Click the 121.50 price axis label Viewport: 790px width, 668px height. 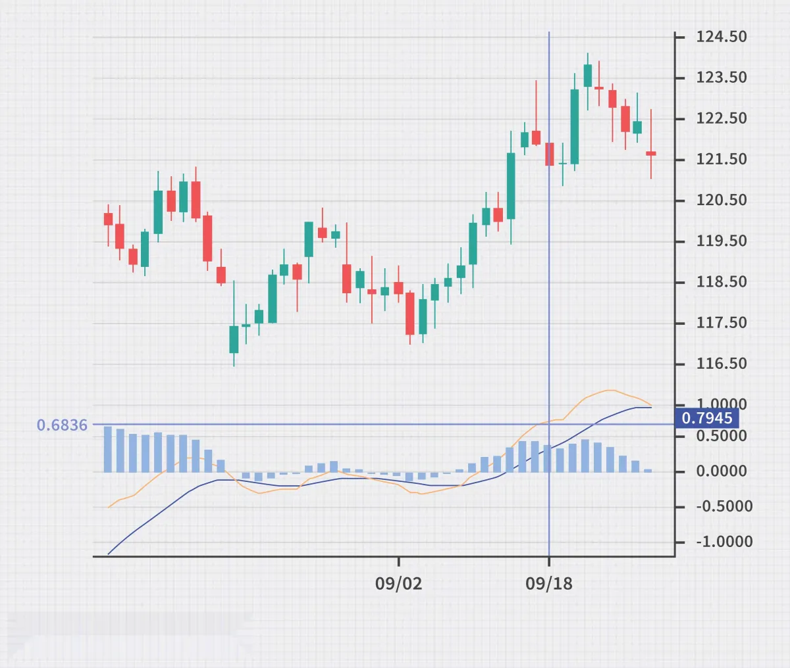[722, 159]
